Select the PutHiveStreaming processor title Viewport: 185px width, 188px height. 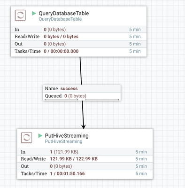[67, 136]
